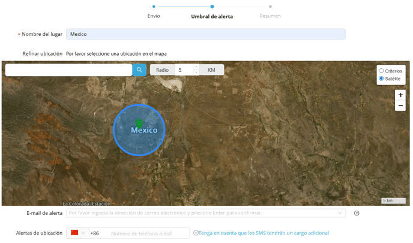
Task: Click the KM unit button
Action: [211, 70]
